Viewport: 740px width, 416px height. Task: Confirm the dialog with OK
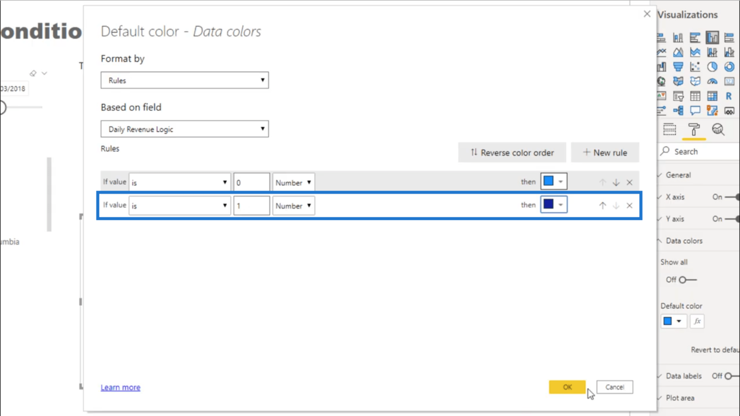(x=567, y=387)
